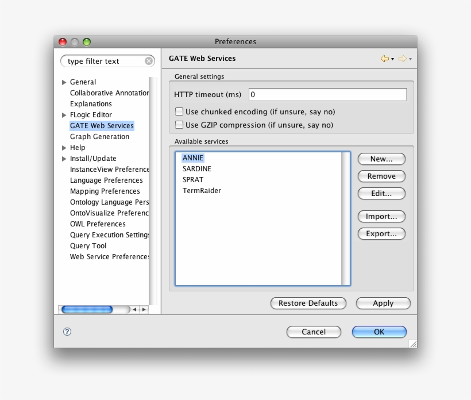The image size is (471, 400).
Task: Clear the filter text using the x icon
Action: pos(148,60)
